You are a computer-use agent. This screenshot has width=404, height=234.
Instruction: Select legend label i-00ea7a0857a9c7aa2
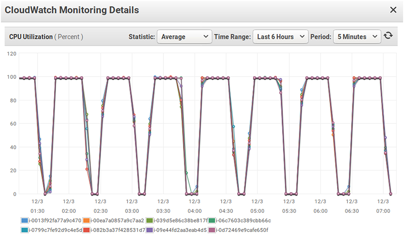click(117, 221)
